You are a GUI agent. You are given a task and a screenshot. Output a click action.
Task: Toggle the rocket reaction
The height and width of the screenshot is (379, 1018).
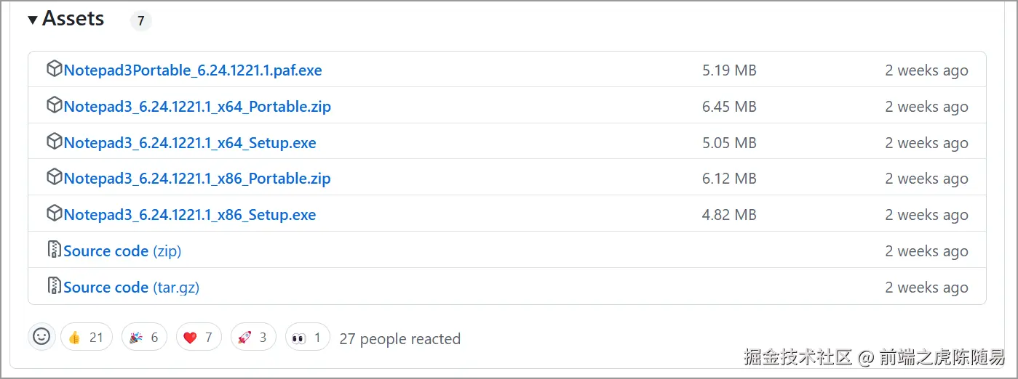pos(253,337)
